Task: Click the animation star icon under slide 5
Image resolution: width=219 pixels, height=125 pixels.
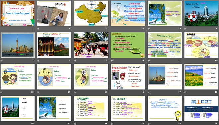Action: [149, 29]
